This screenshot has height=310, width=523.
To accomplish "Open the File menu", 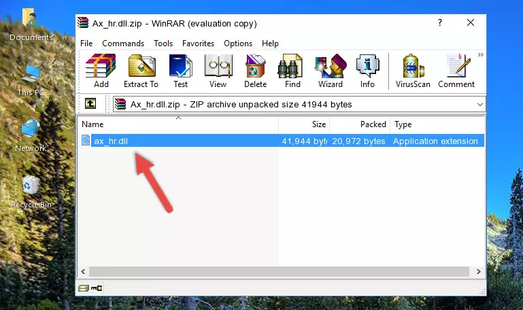I will 86,44.
